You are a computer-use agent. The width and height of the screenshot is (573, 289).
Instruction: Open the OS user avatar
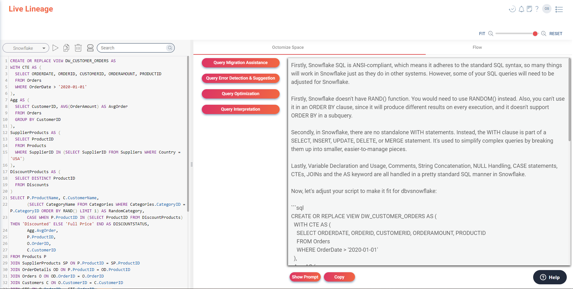point(547,9)
